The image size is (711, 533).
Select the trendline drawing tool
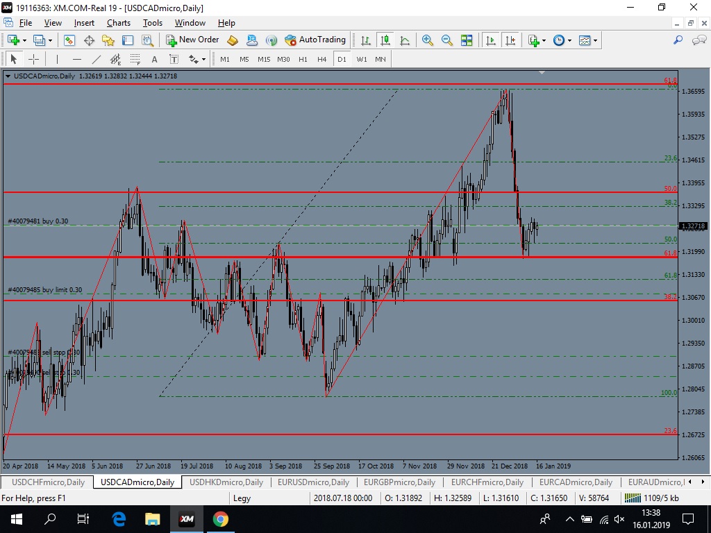pyautogui.click(x=96, y=60)
